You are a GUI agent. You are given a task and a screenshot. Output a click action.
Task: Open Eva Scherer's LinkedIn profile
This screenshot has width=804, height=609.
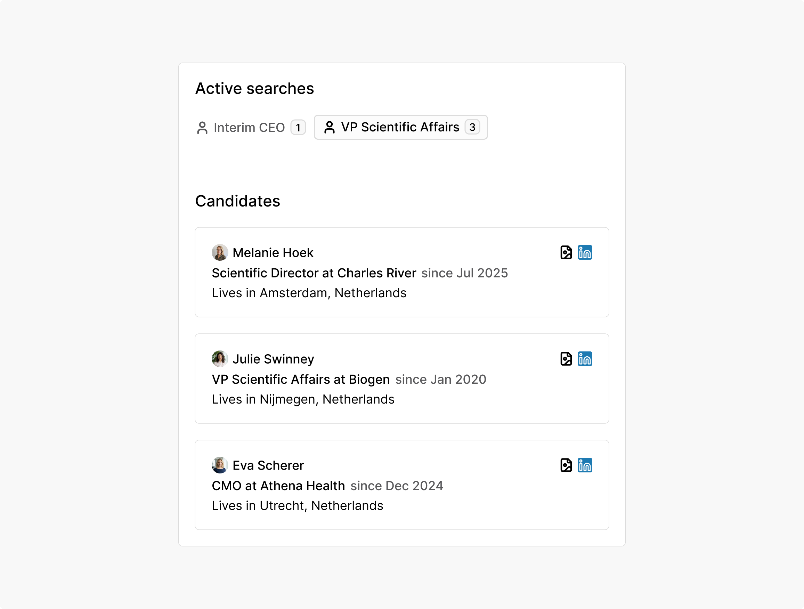click(585, 465)
